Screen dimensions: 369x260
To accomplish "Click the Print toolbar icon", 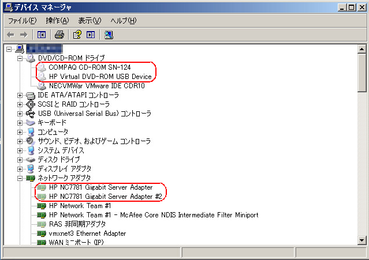I will point(59,35).
